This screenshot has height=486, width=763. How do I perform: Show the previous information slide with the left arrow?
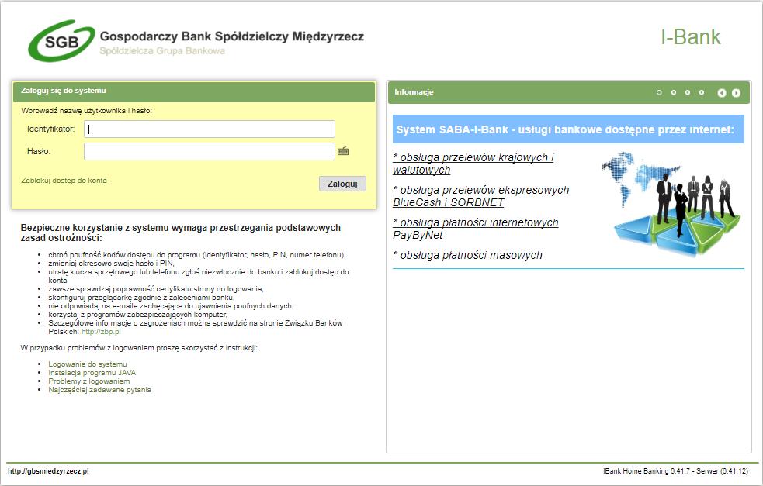(722, 92)
